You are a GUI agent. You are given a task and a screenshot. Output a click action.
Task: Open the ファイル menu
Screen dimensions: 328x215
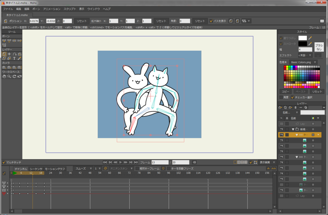[8, 9]
